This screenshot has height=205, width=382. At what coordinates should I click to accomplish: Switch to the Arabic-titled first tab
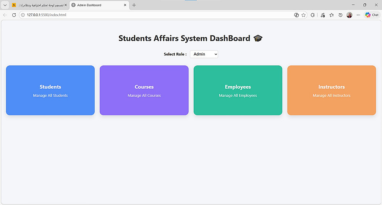coord(39,5)
